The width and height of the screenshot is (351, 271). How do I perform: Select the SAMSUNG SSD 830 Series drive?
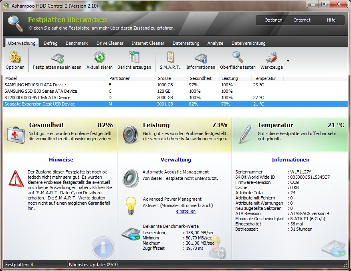click(175, 91)
